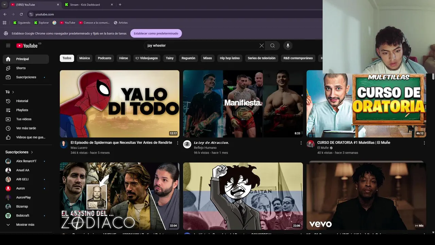435x245 pixels.
Task: Play the El Asesino del Zodiaco thumbnail
Action: coord(120,196)
